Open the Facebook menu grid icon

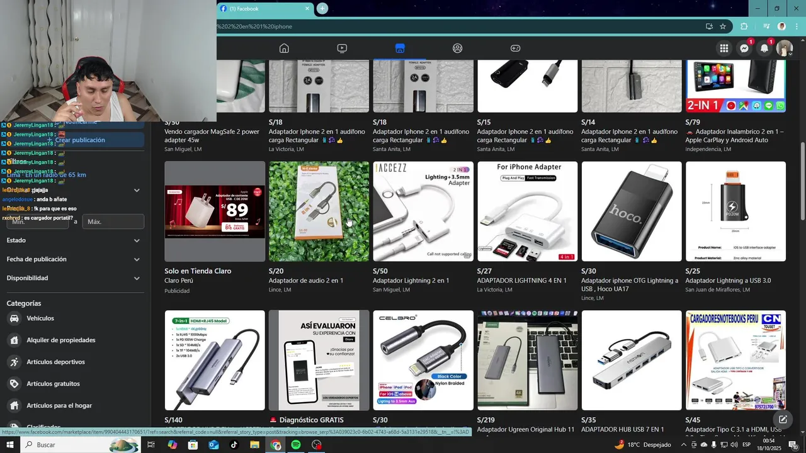coord(724,48)
